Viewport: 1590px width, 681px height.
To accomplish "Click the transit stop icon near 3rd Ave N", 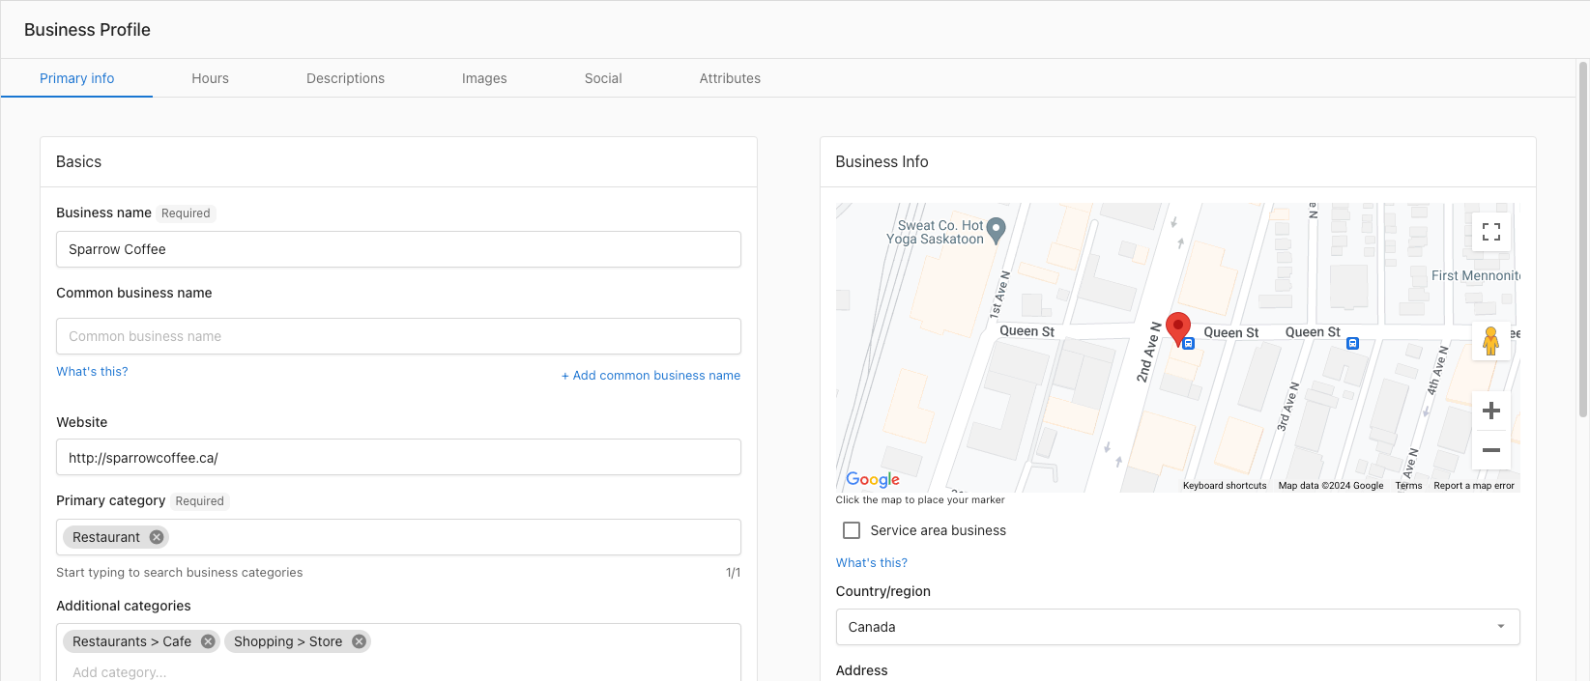I will pyautogui.click(x=1352, y=343).
